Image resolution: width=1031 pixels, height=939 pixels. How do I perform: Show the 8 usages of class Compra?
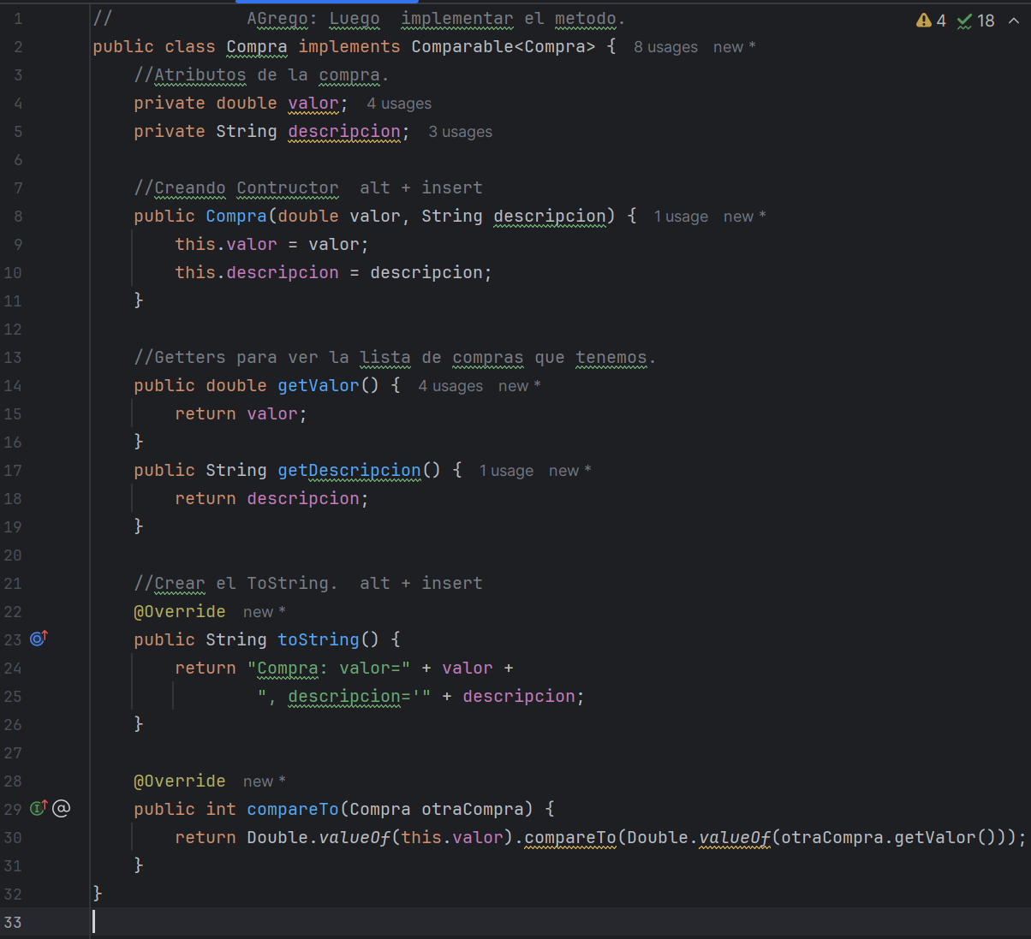pyautogui.click(x=665, y=47)
